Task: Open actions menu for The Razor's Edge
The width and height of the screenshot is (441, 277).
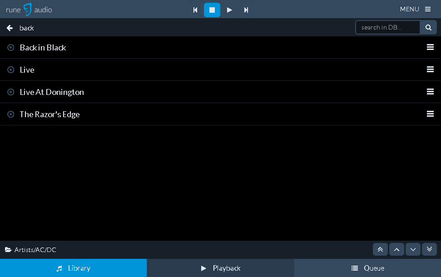Action: (430, 114)
